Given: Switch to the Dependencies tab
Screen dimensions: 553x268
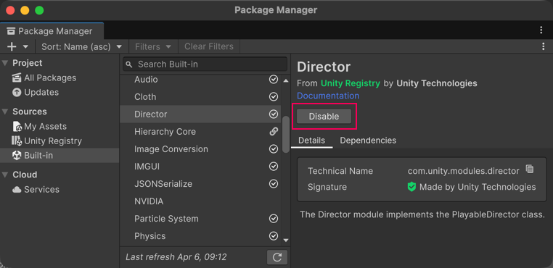Looking at the screenshot, I should point(368,141).
